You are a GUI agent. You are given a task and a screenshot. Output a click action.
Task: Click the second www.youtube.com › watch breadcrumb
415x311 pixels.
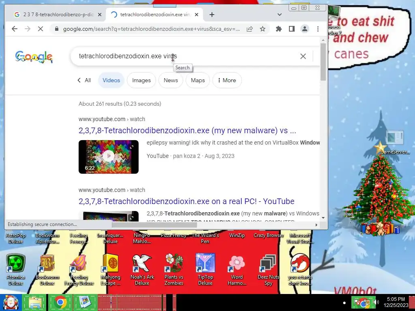pos(112,190)
